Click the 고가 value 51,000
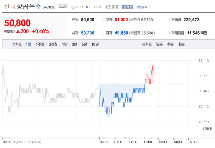Screen dimensions: 215x148 click(121, 20)
